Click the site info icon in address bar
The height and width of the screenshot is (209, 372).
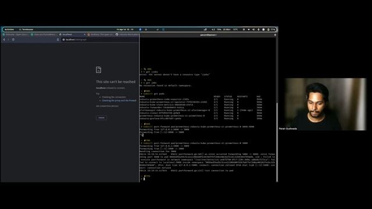point(63,39)
